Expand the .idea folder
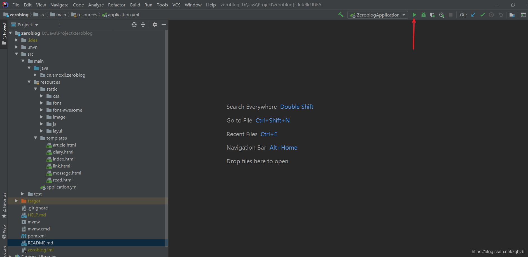This screenshot has width=528, height=257. (17, 40)
